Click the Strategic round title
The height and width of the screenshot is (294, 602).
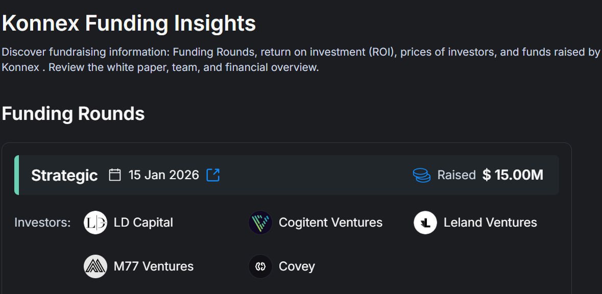[x=64, y=176]
